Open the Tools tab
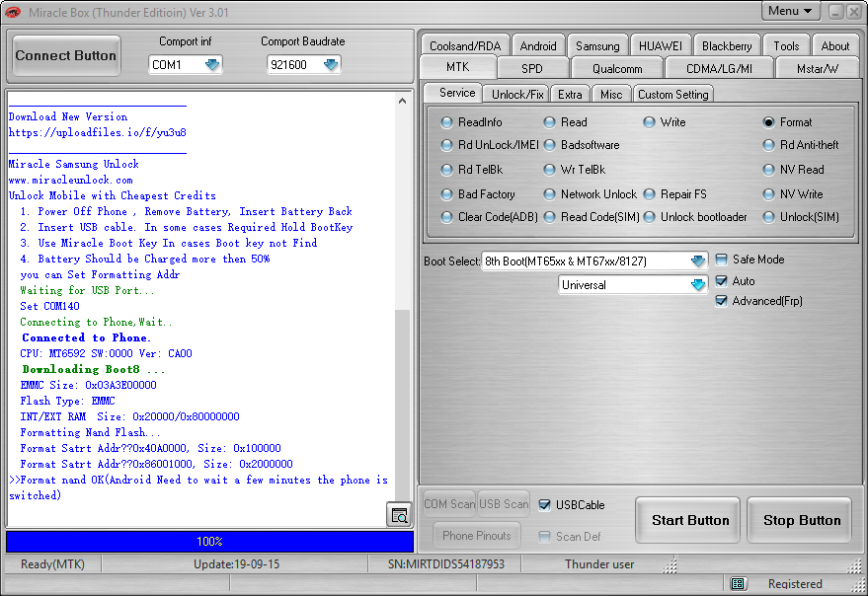This screenshot has height=596, width=868. coord(786,46)
